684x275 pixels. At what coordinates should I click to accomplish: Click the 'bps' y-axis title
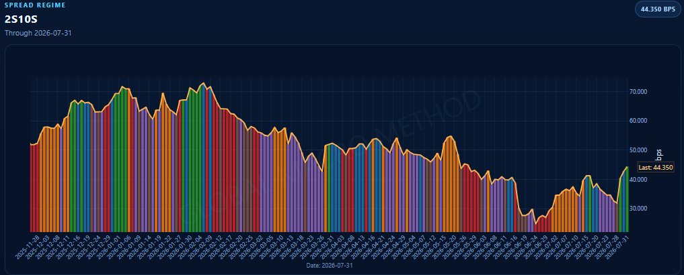tap(659, 154)
